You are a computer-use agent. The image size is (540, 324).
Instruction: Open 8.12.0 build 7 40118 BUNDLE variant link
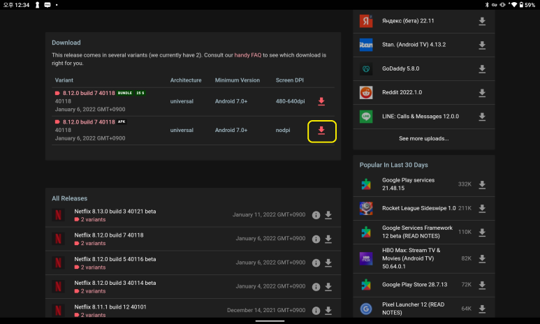(89, 93)
